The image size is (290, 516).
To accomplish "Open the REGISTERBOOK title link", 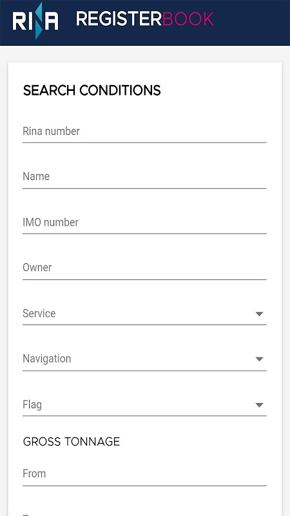I will [x=144, y=19].
